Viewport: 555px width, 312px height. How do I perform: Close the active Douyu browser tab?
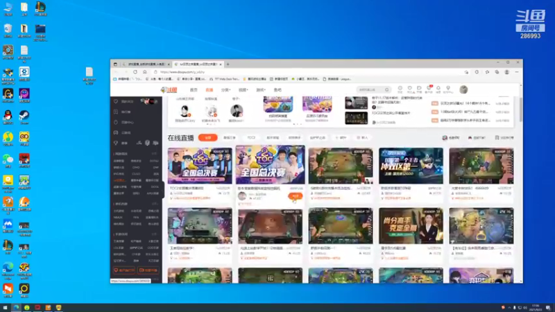point(220,64)
